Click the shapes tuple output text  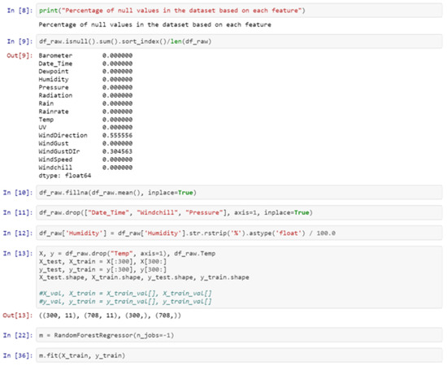pos(110,316)
